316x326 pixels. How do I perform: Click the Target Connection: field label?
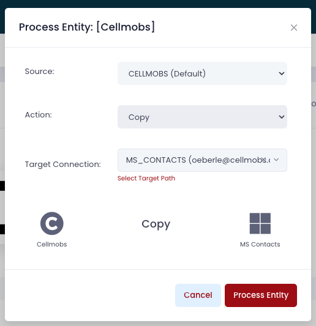click(x=63, y=165)
